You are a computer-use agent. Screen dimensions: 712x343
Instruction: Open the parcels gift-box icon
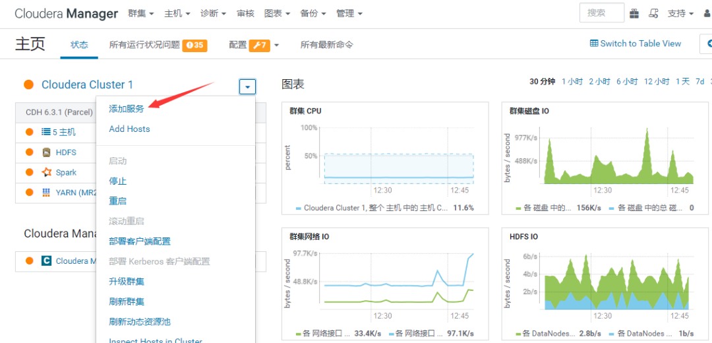click(634, 14)
